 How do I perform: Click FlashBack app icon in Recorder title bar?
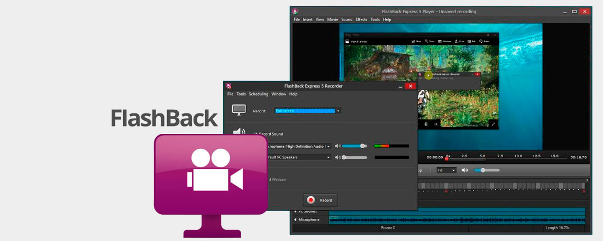coord(229,86)
